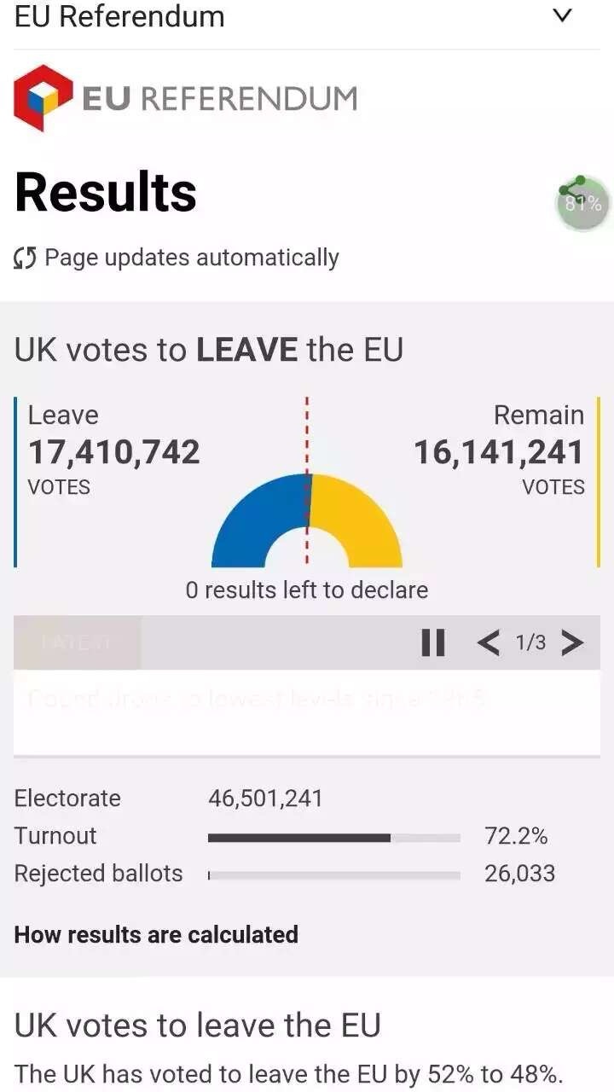Go to previous ticker headline

(x=488, y=642)
